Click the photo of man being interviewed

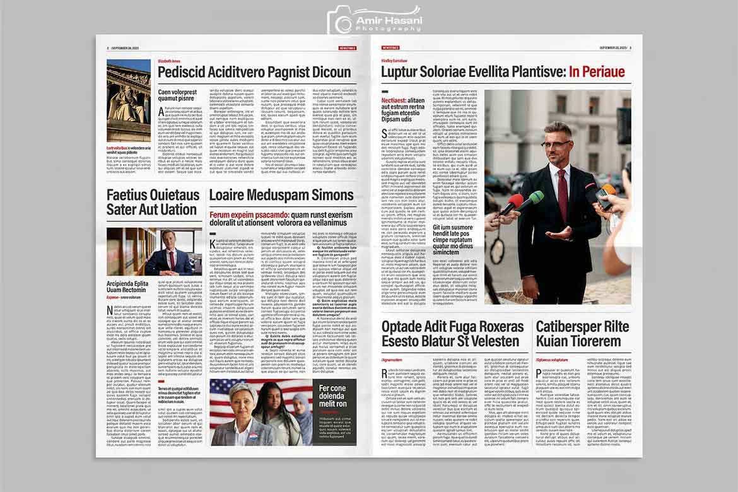coord(558,197)
